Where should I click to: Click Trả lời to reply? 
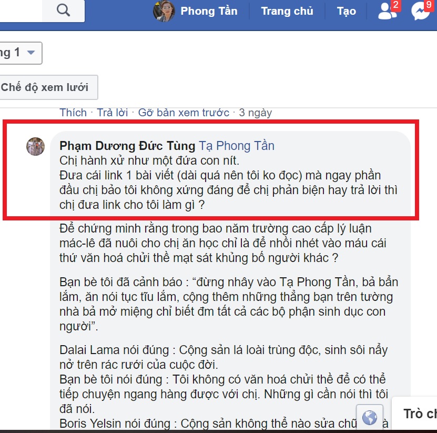[x=113, y=113]
